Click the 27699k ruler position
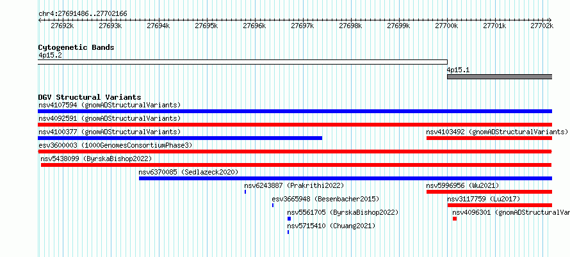The image size is (570, 257). click(x=399, y=26)
